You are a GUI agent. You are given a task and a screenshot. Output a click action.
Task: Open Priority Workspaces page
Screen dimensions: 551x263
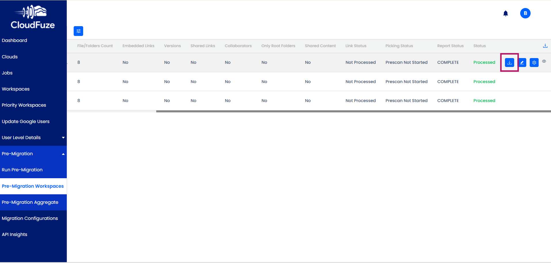click(24, 105)
